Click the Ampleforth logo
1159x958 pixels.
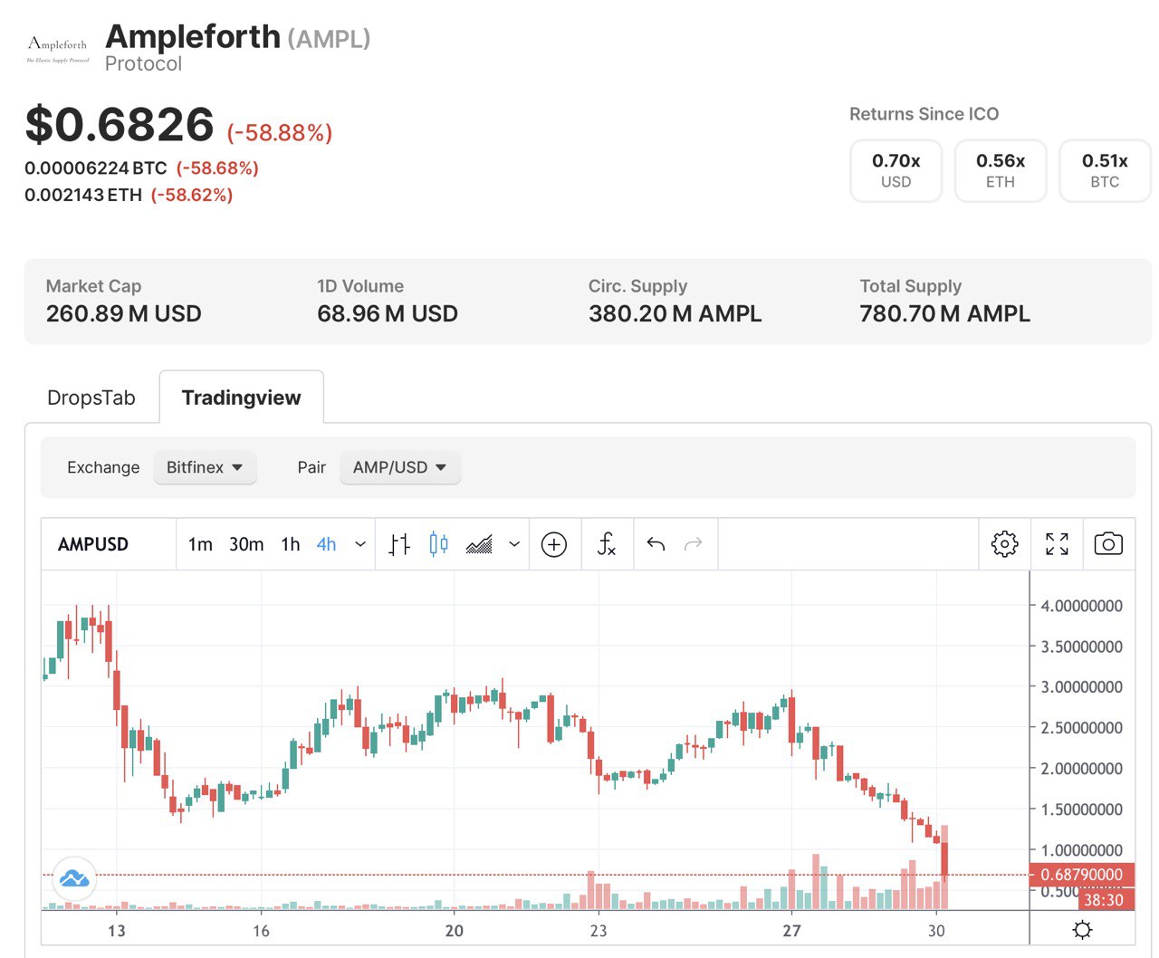(x=58, y=49)
